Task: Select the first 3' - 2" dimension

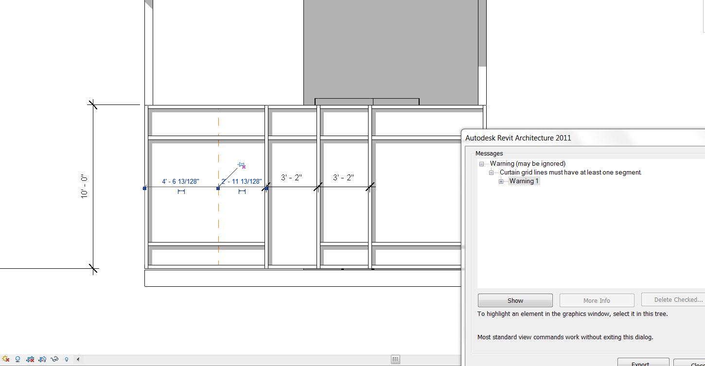Action: [x=292, y=177]
